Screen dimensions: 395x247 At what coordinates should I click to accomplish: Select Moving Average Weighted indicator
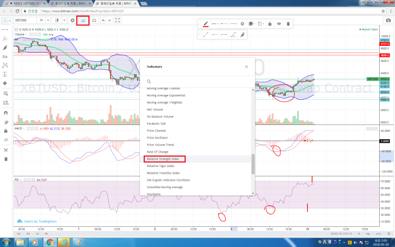click(x=164, y=102)
